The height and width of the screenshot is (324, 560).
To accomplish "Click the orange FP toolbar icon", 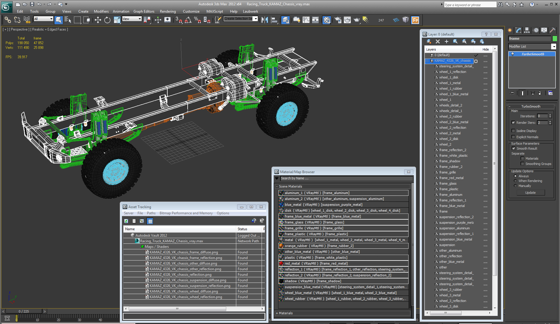I will coord(415,20).
